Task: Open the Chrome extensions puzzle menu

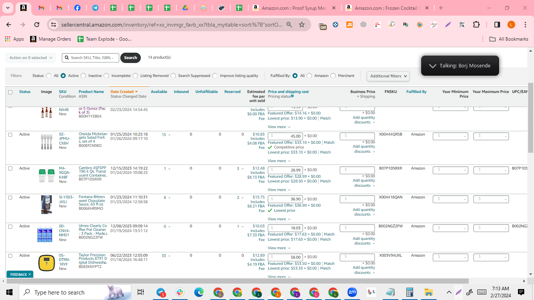Action: (x=476, y=25)
